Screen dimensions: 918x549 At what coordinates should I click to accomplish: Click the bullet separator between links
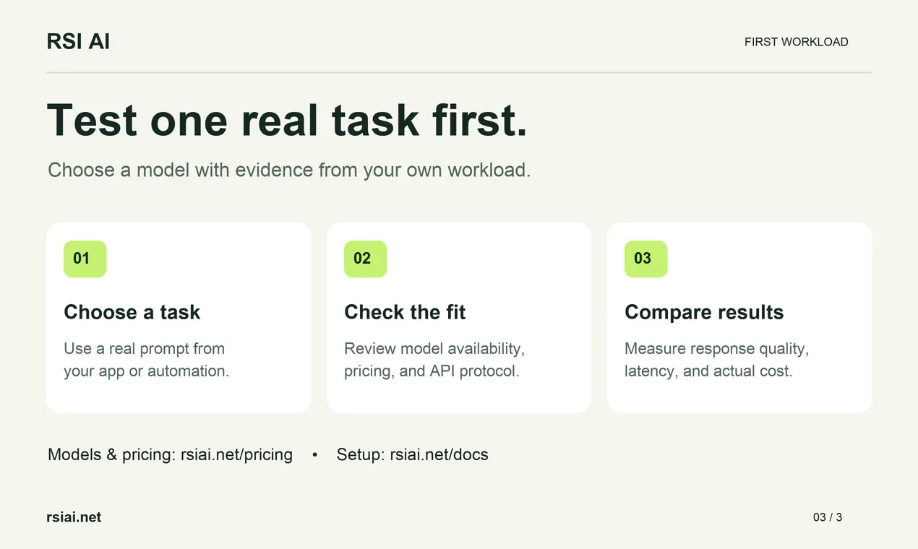point(314,455)
